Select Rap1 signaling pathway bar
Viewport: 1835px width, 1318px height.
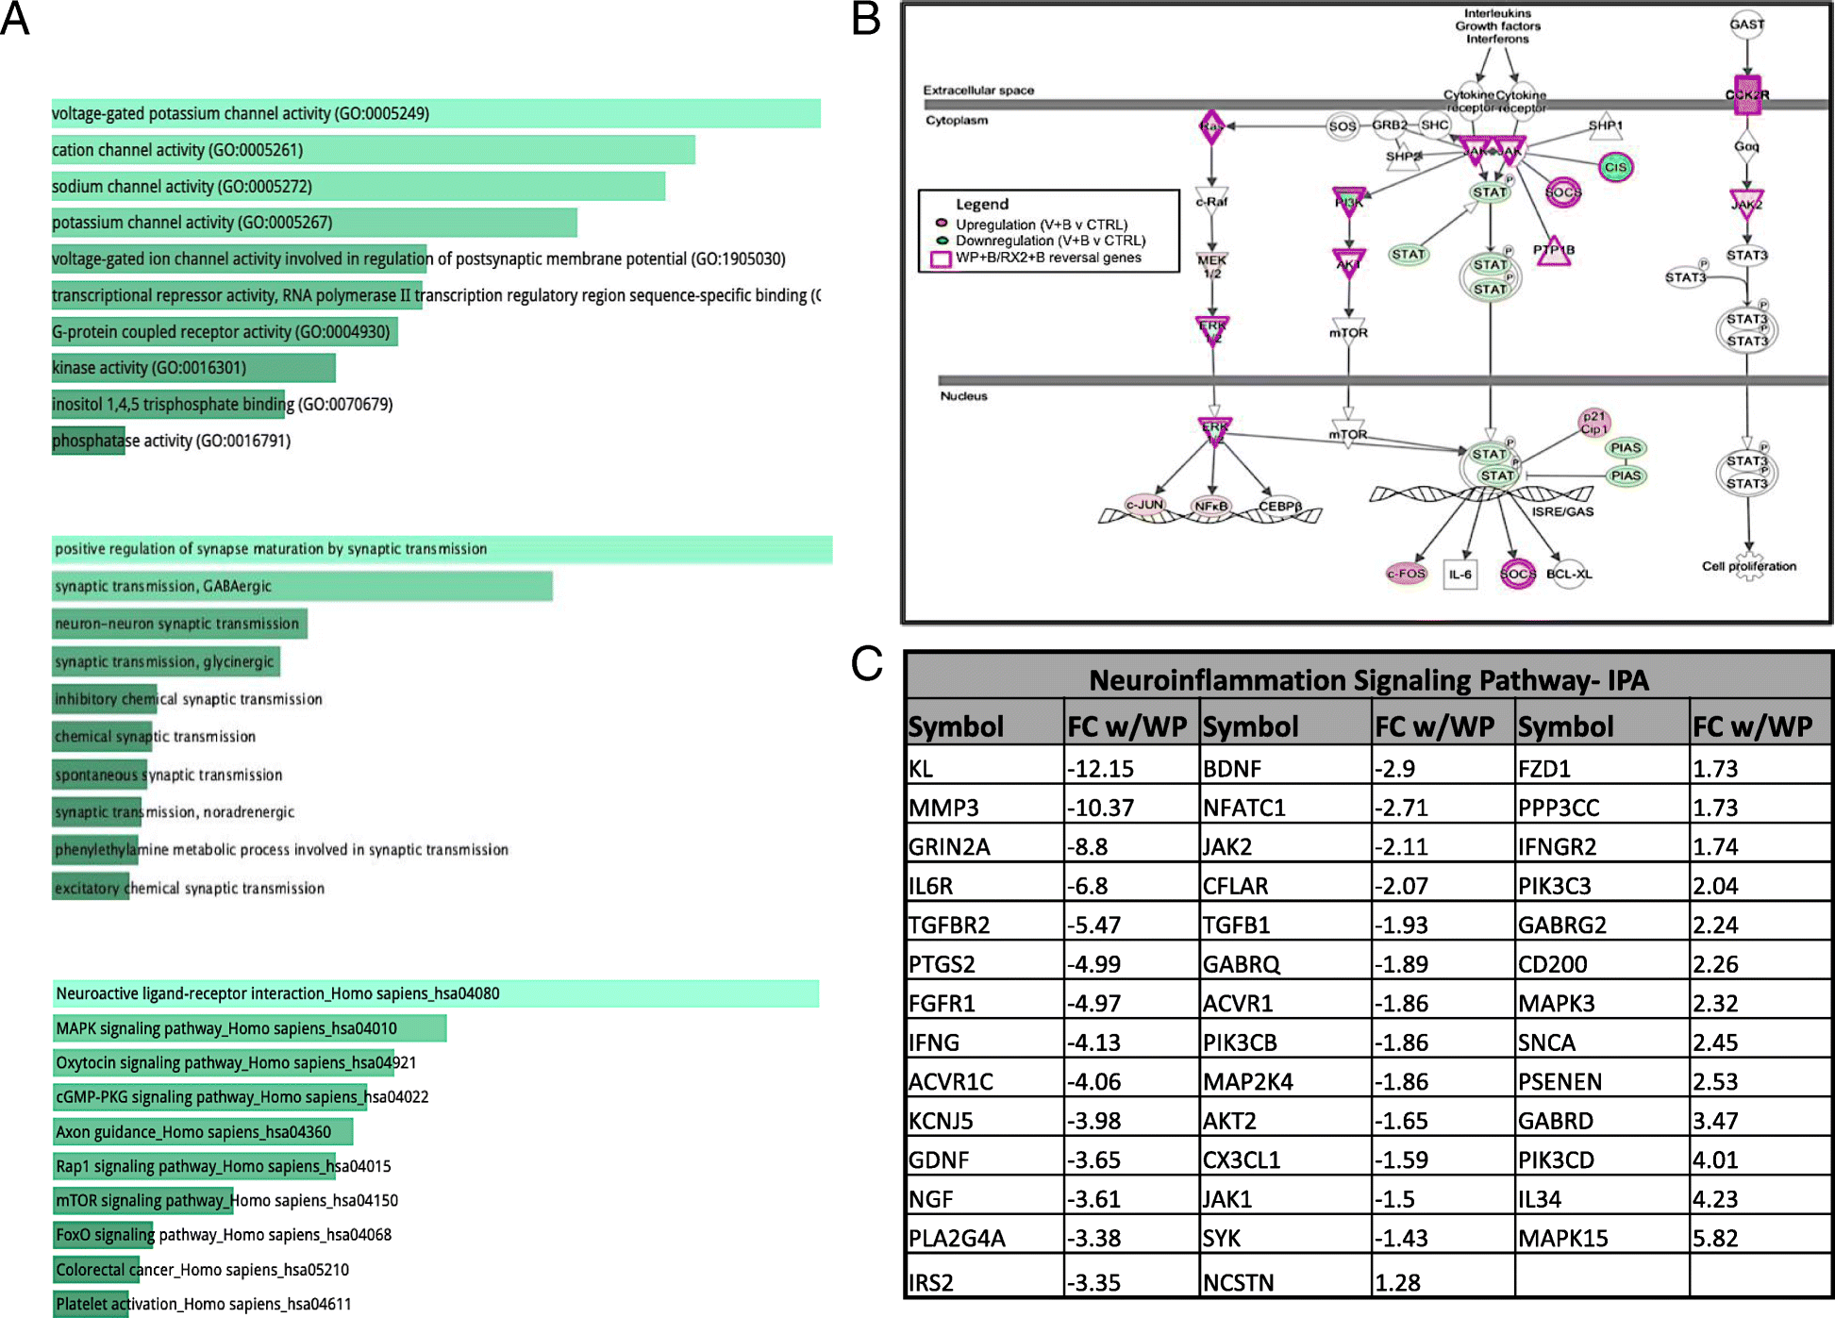194,1166
